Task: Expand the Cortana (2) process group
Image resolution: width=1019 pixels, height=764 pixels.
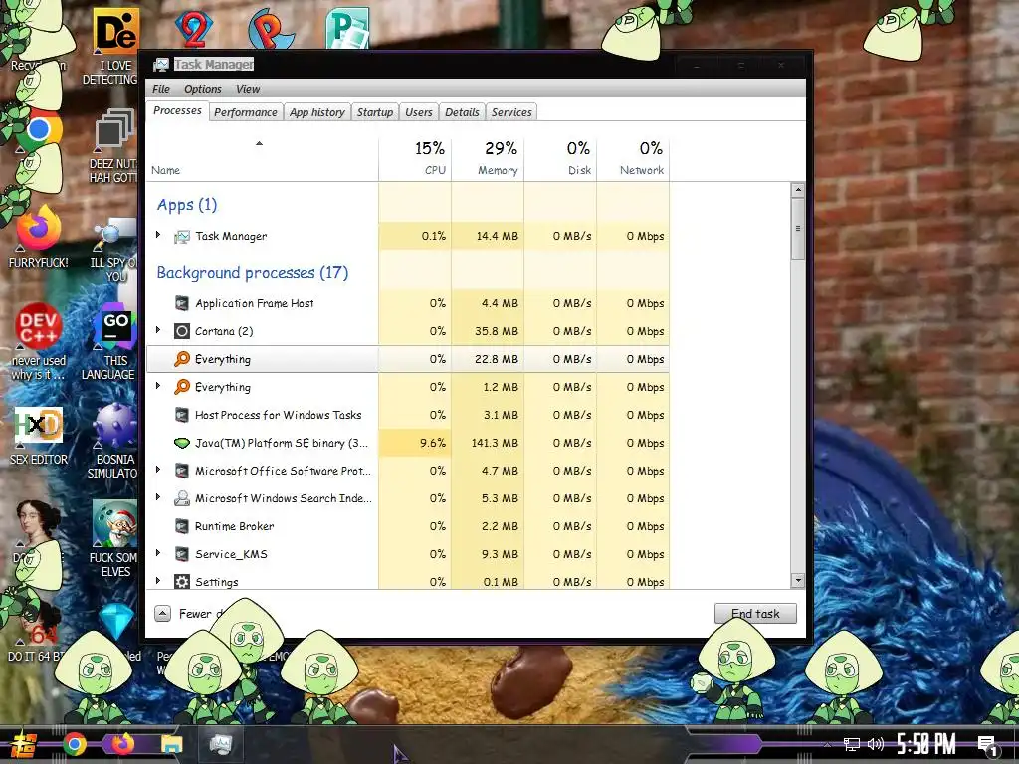Action: coord(158,330)
